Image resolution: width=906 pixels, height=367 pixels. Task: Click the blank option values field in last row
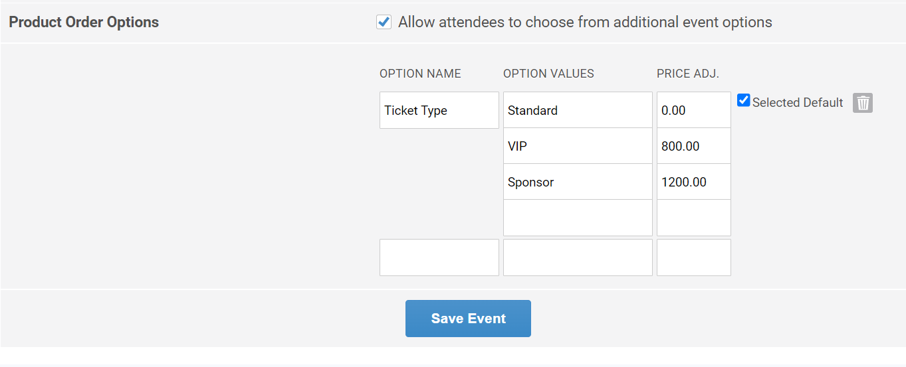[x=577, y=257]
